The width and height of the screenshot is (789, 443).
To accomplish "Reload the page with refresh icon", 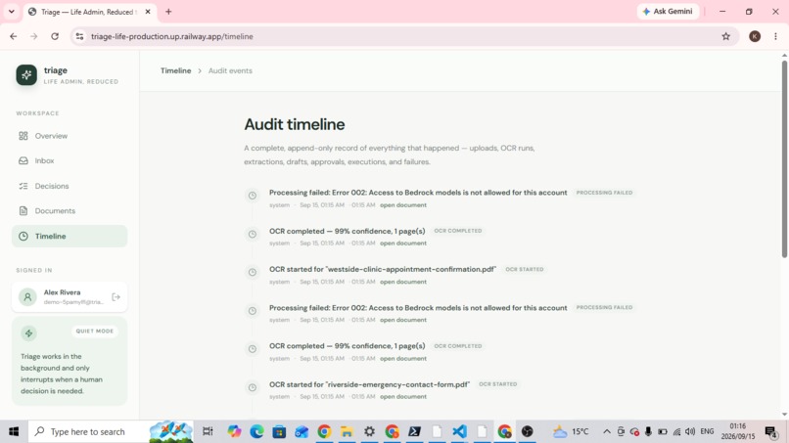I will point(55,36).
